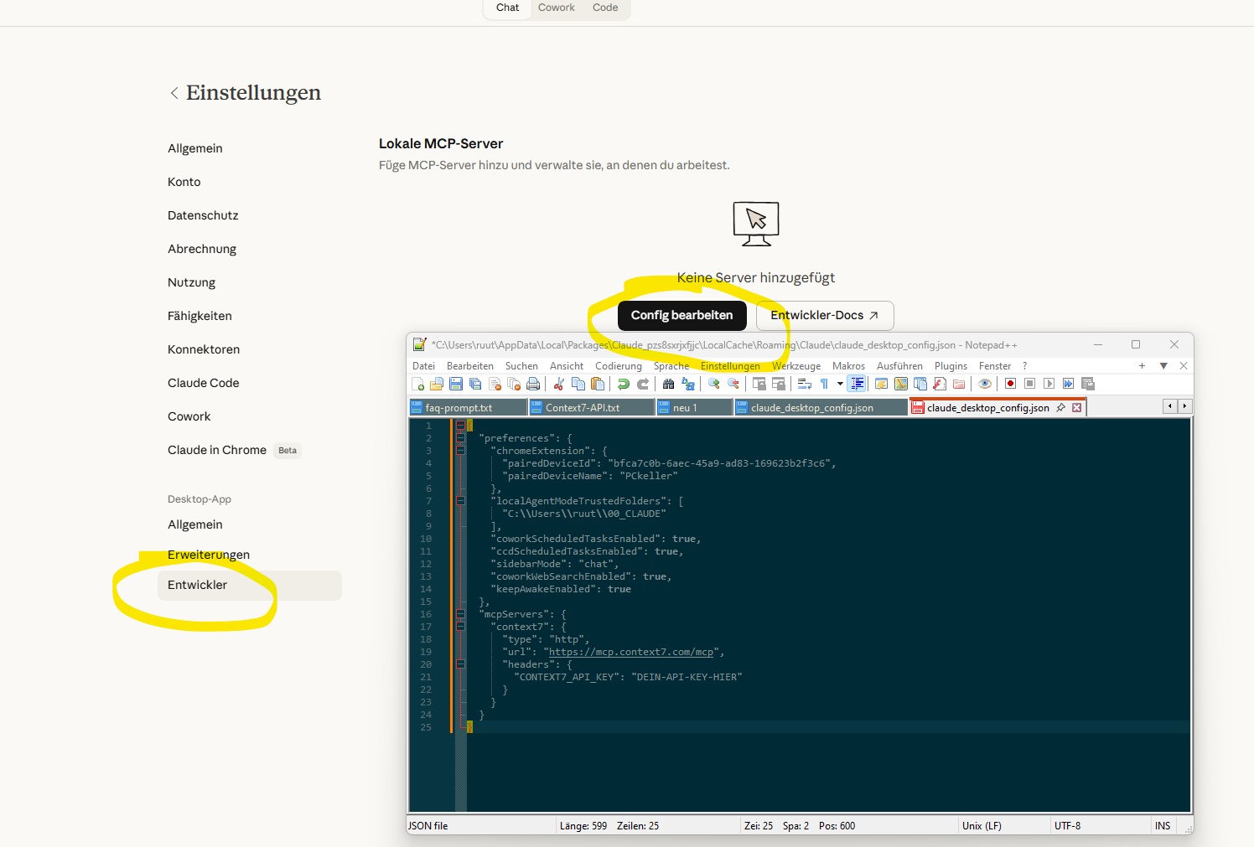Click the Zoom in magnifier icon

click(714, 384)
